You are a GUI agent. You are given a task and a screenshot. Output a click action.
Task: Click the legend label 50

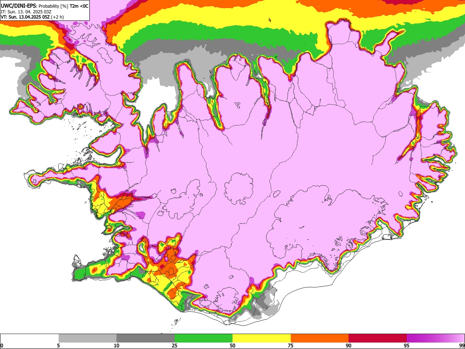232,346
